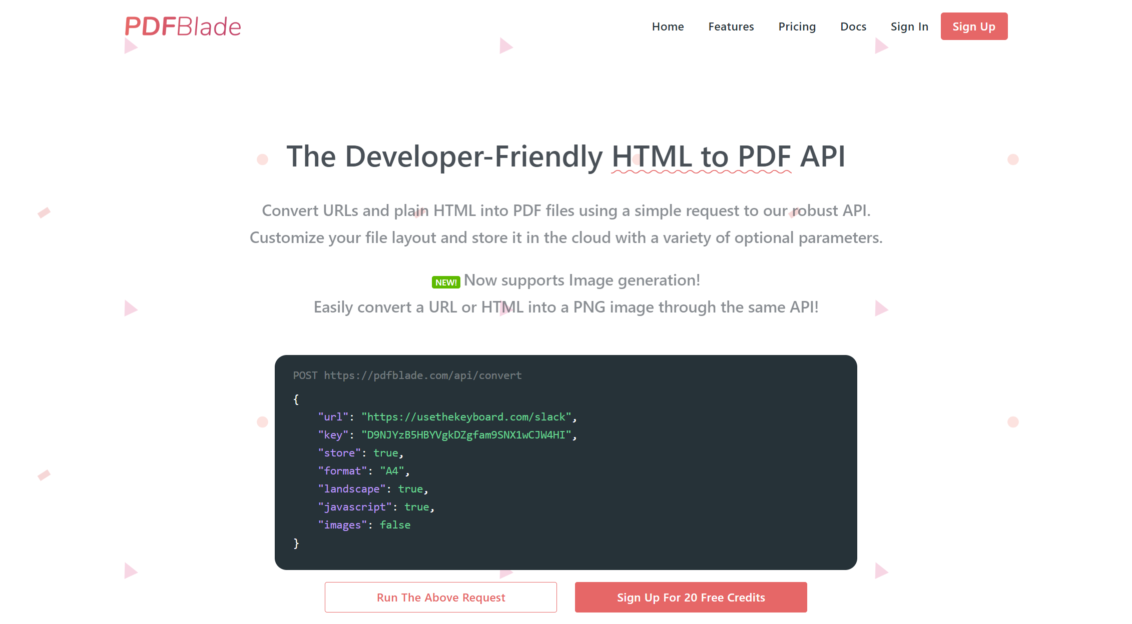Viewport: 1132px width, 624px height.
Task: Click the API key value string
Action: click(466, 435)
